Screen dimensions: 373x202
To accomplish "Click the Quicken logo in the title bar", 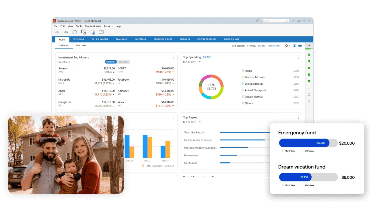I will (54, 21).
